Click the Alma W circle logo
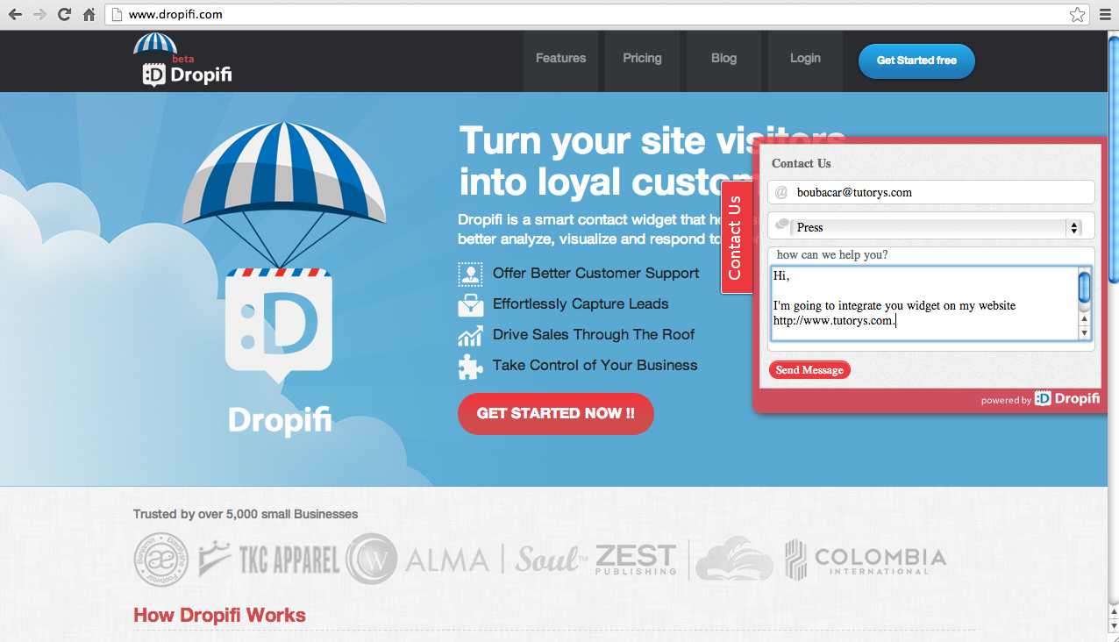1119x642 pixels. [x=372, y=559]
